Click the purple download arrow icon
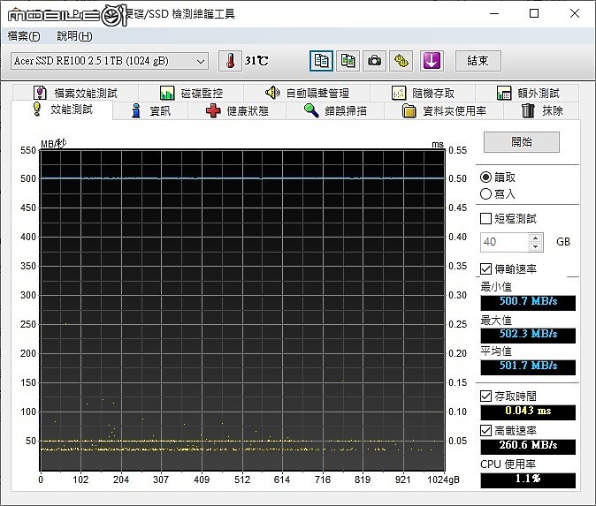The image size is (596, 506). [432, 61]
